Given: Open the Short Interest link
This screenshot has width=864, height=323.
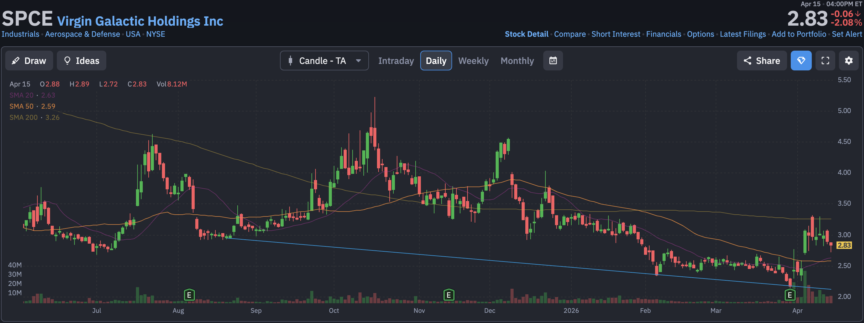Looking at the screenshot, I should (x=616, y=34).
